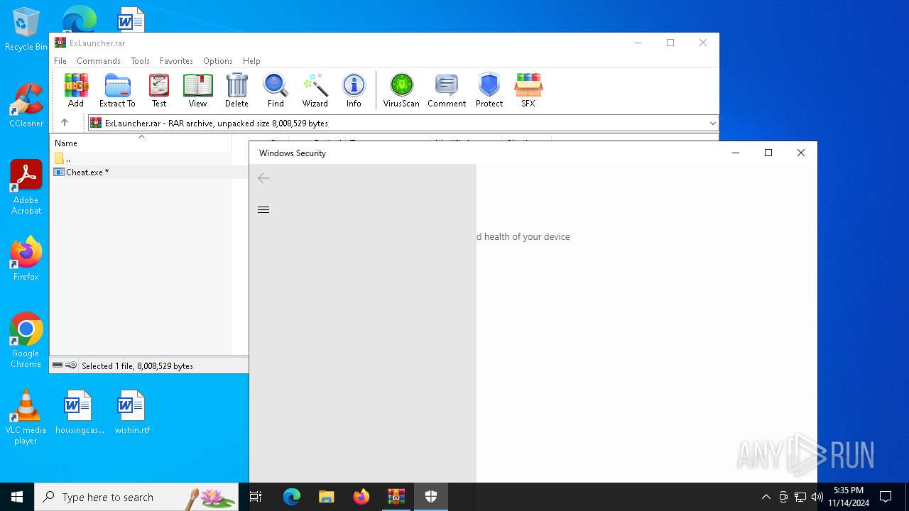Click the Test archive icon
The height and width of the screenshot is (511, 909).
[159, 89]
